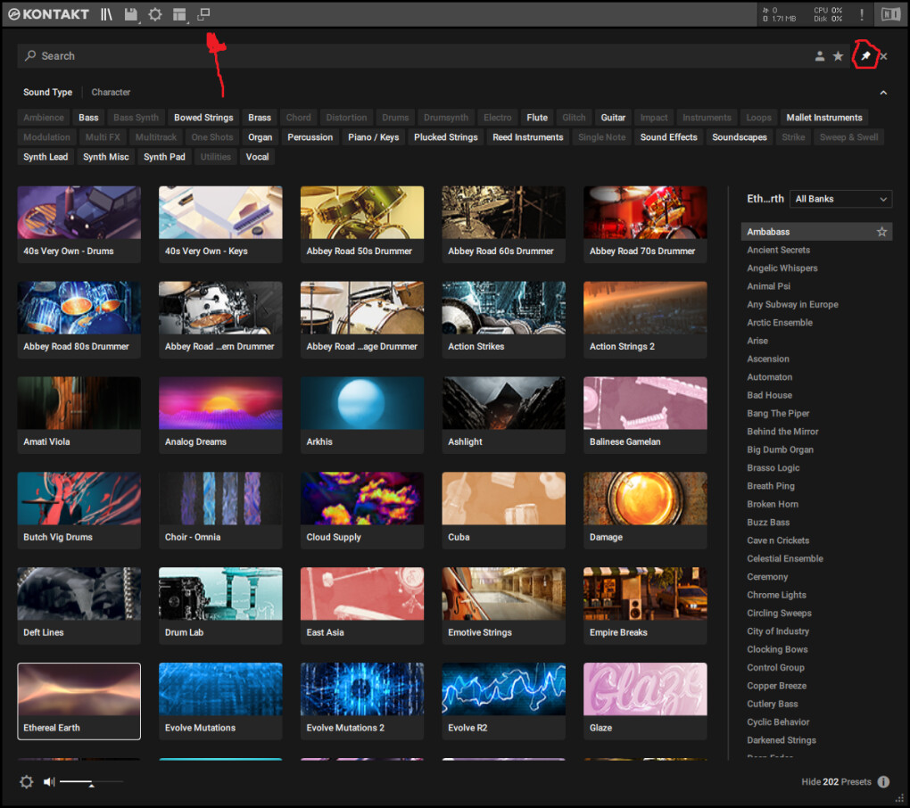The height and width of the screenshot is (808, 910).
Task: Filter by user content using the person icon
Action: click(820, 56)
